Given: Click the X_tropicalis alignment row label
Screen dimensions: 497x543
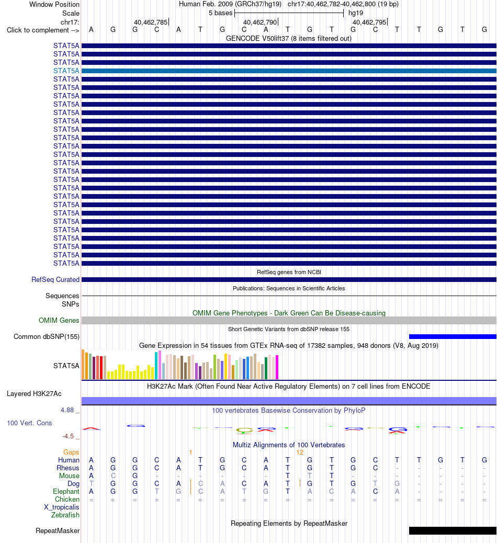Looking at the screenshot, I should tap(62, 507).
